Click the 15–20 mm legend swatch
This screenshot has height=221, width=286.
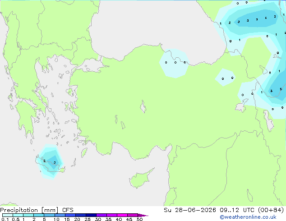coord(70,215)
